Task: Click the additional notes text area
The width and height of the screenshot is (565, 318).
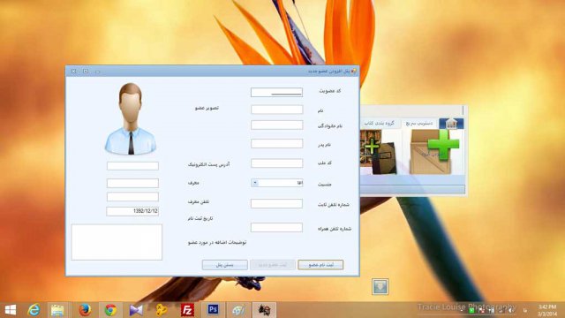Action: 117,242
